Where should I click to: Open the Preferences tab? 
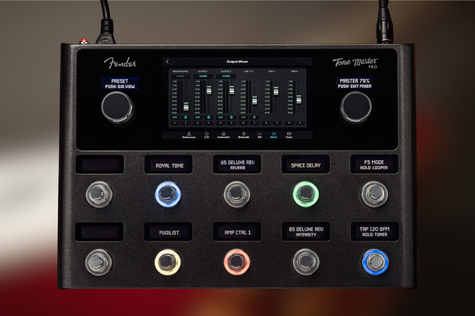click(189, 135)
